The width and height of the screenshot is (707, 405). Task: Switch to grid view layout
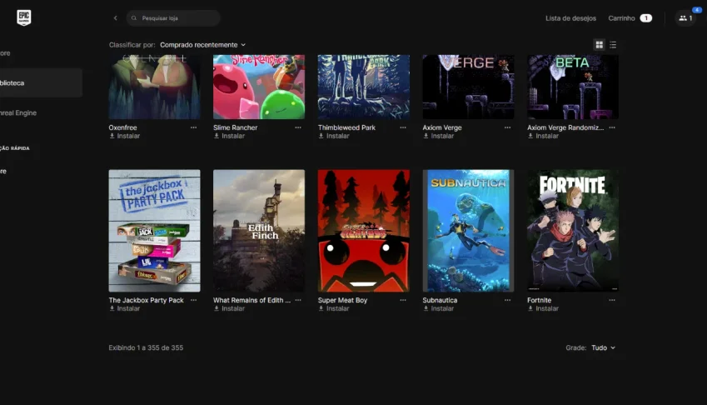click(x=600, y=45)
